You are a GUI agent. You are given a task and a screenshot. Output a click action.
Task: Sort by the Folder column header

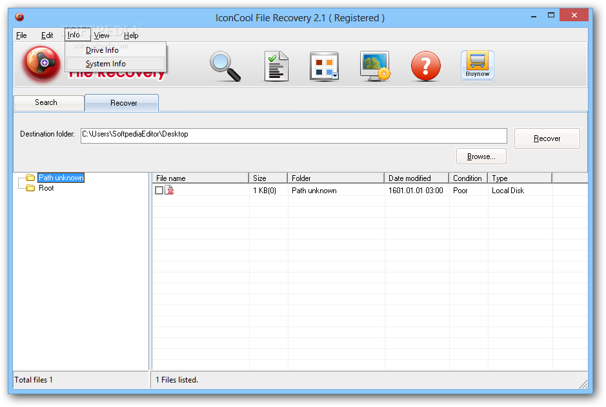tap(336, 178)
